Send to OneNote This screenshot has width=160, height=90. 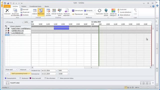point(24,15)
